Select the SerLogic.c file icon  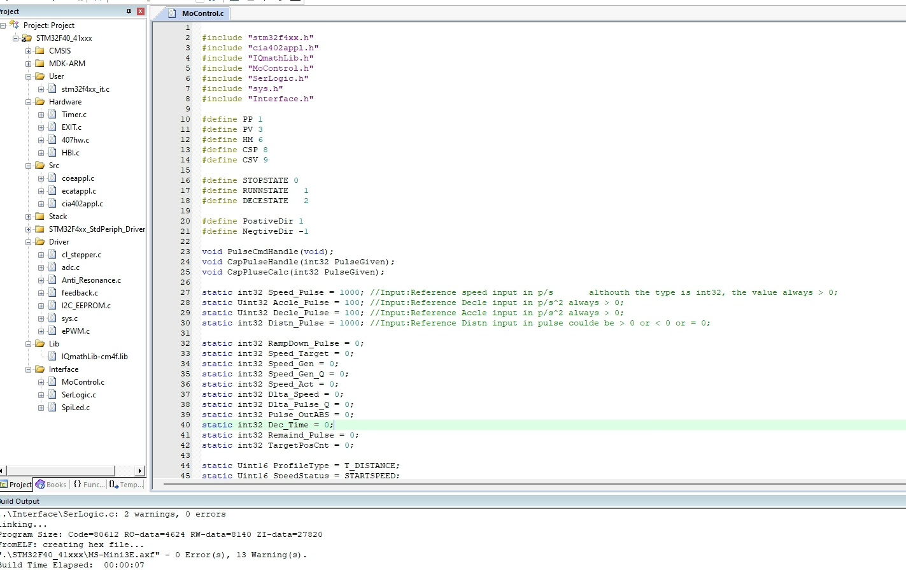(53, 395)
